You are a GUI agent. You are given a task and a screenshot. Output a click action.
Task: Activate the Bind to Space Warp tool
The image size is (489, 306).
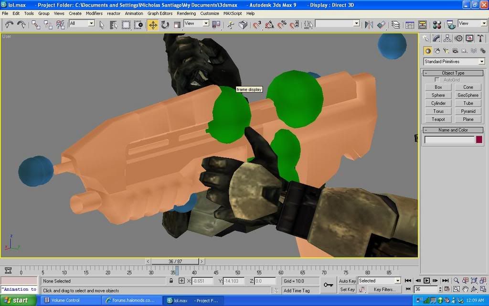(60, 25)
